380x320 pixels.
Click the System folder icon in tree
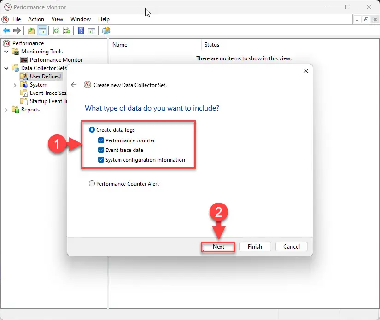coord(24,85)
